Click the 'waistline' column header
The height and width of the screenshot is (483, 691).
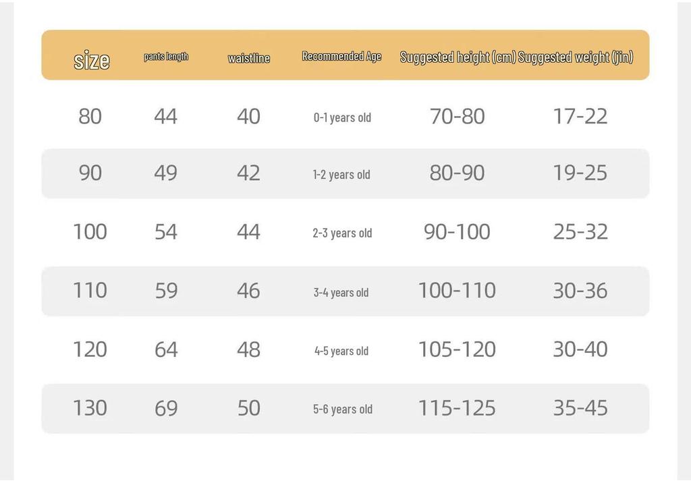pyautogui.click(x=249, y=58)
